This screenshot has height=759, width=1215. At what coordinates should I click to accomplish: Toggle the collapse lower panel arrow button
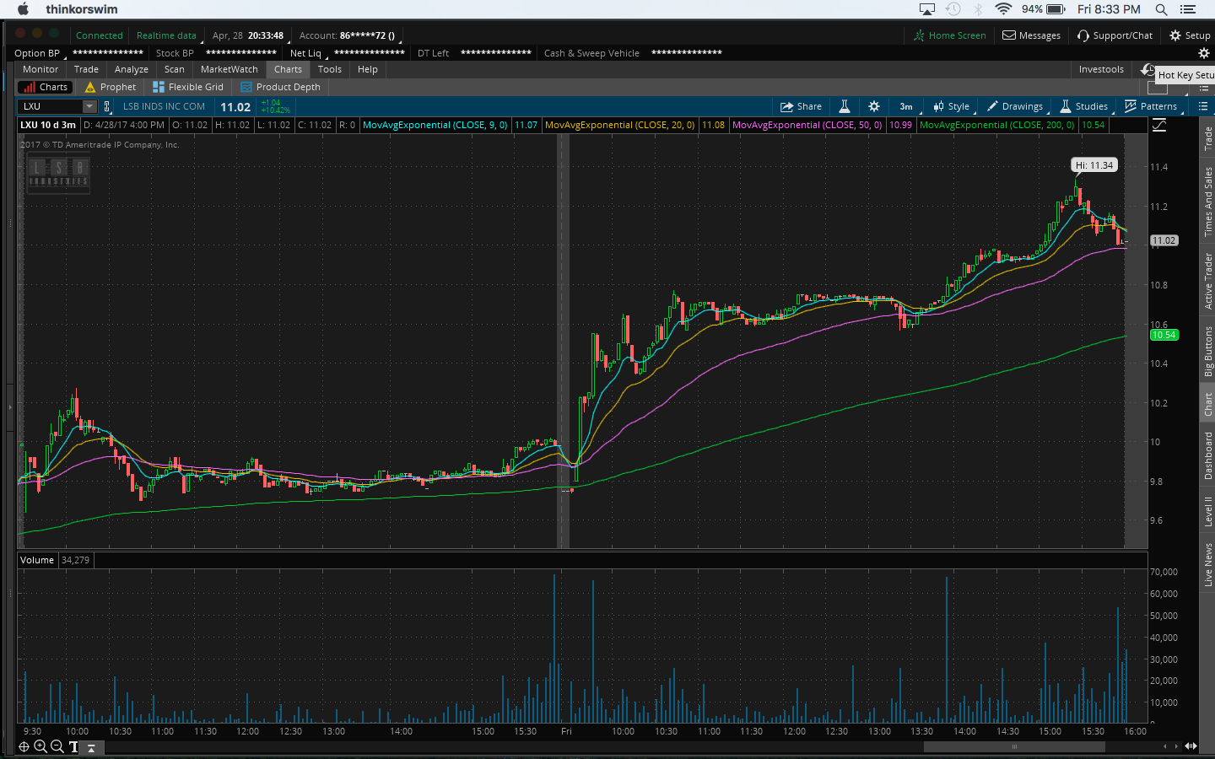coord(91,747)
